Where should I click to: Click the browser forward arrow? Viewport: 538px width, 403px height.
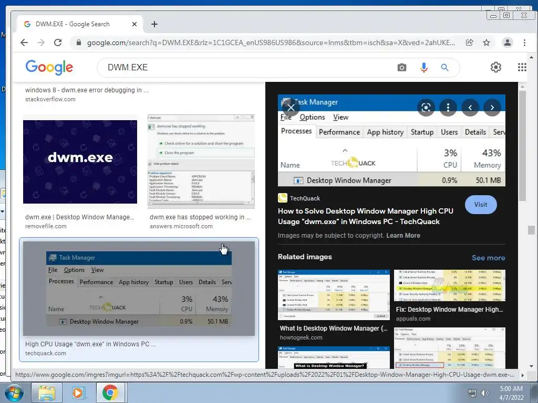coord(41,43)
